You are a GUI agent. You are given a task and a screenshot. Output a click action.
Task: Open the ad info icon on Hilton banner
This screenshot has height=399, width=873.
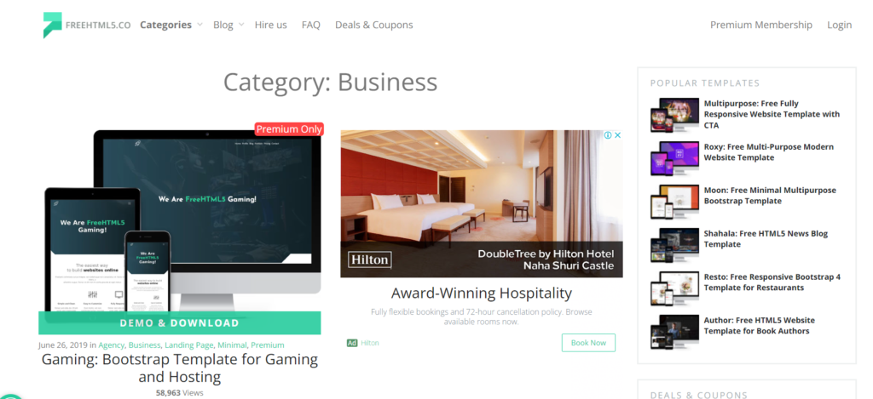(x=608, y=135)
